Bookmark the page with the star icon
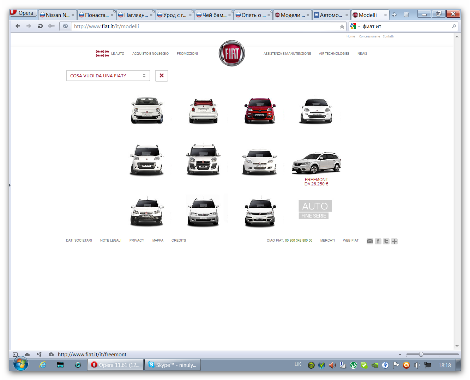This screenshot has width=470, height=380. coord(342,26)
